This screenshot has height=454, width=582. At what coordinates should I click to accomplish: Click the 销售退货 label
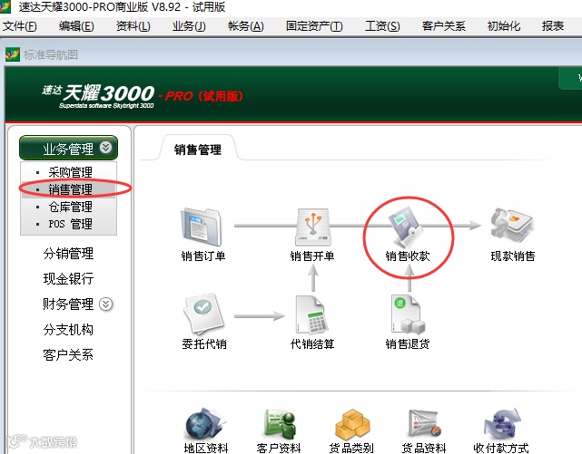pyautogui.click(x=408, y=344)
